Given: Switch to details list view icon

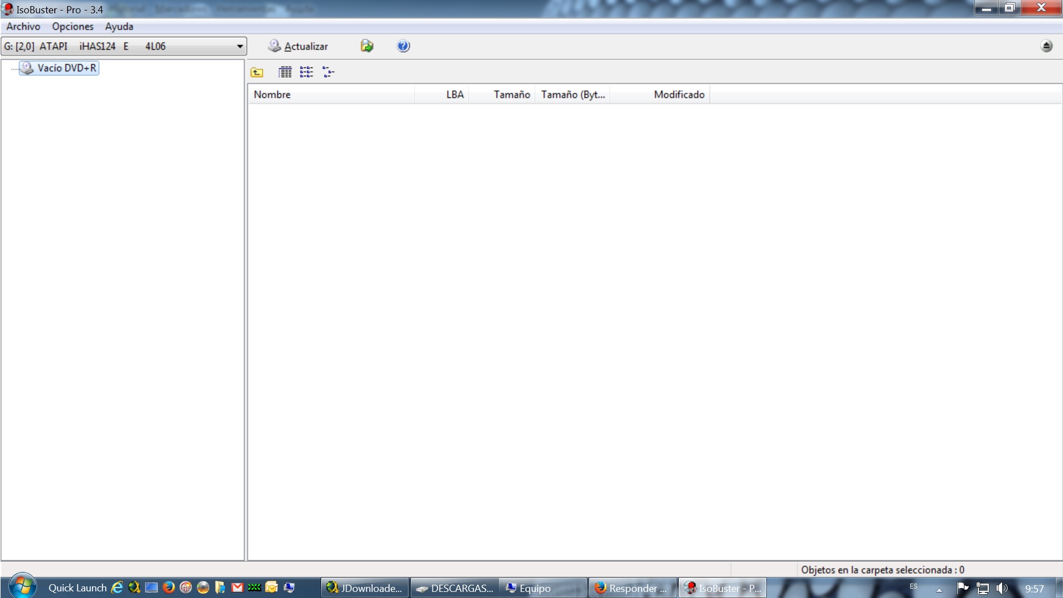Looking at the screenshot, I should pos(285,72).
